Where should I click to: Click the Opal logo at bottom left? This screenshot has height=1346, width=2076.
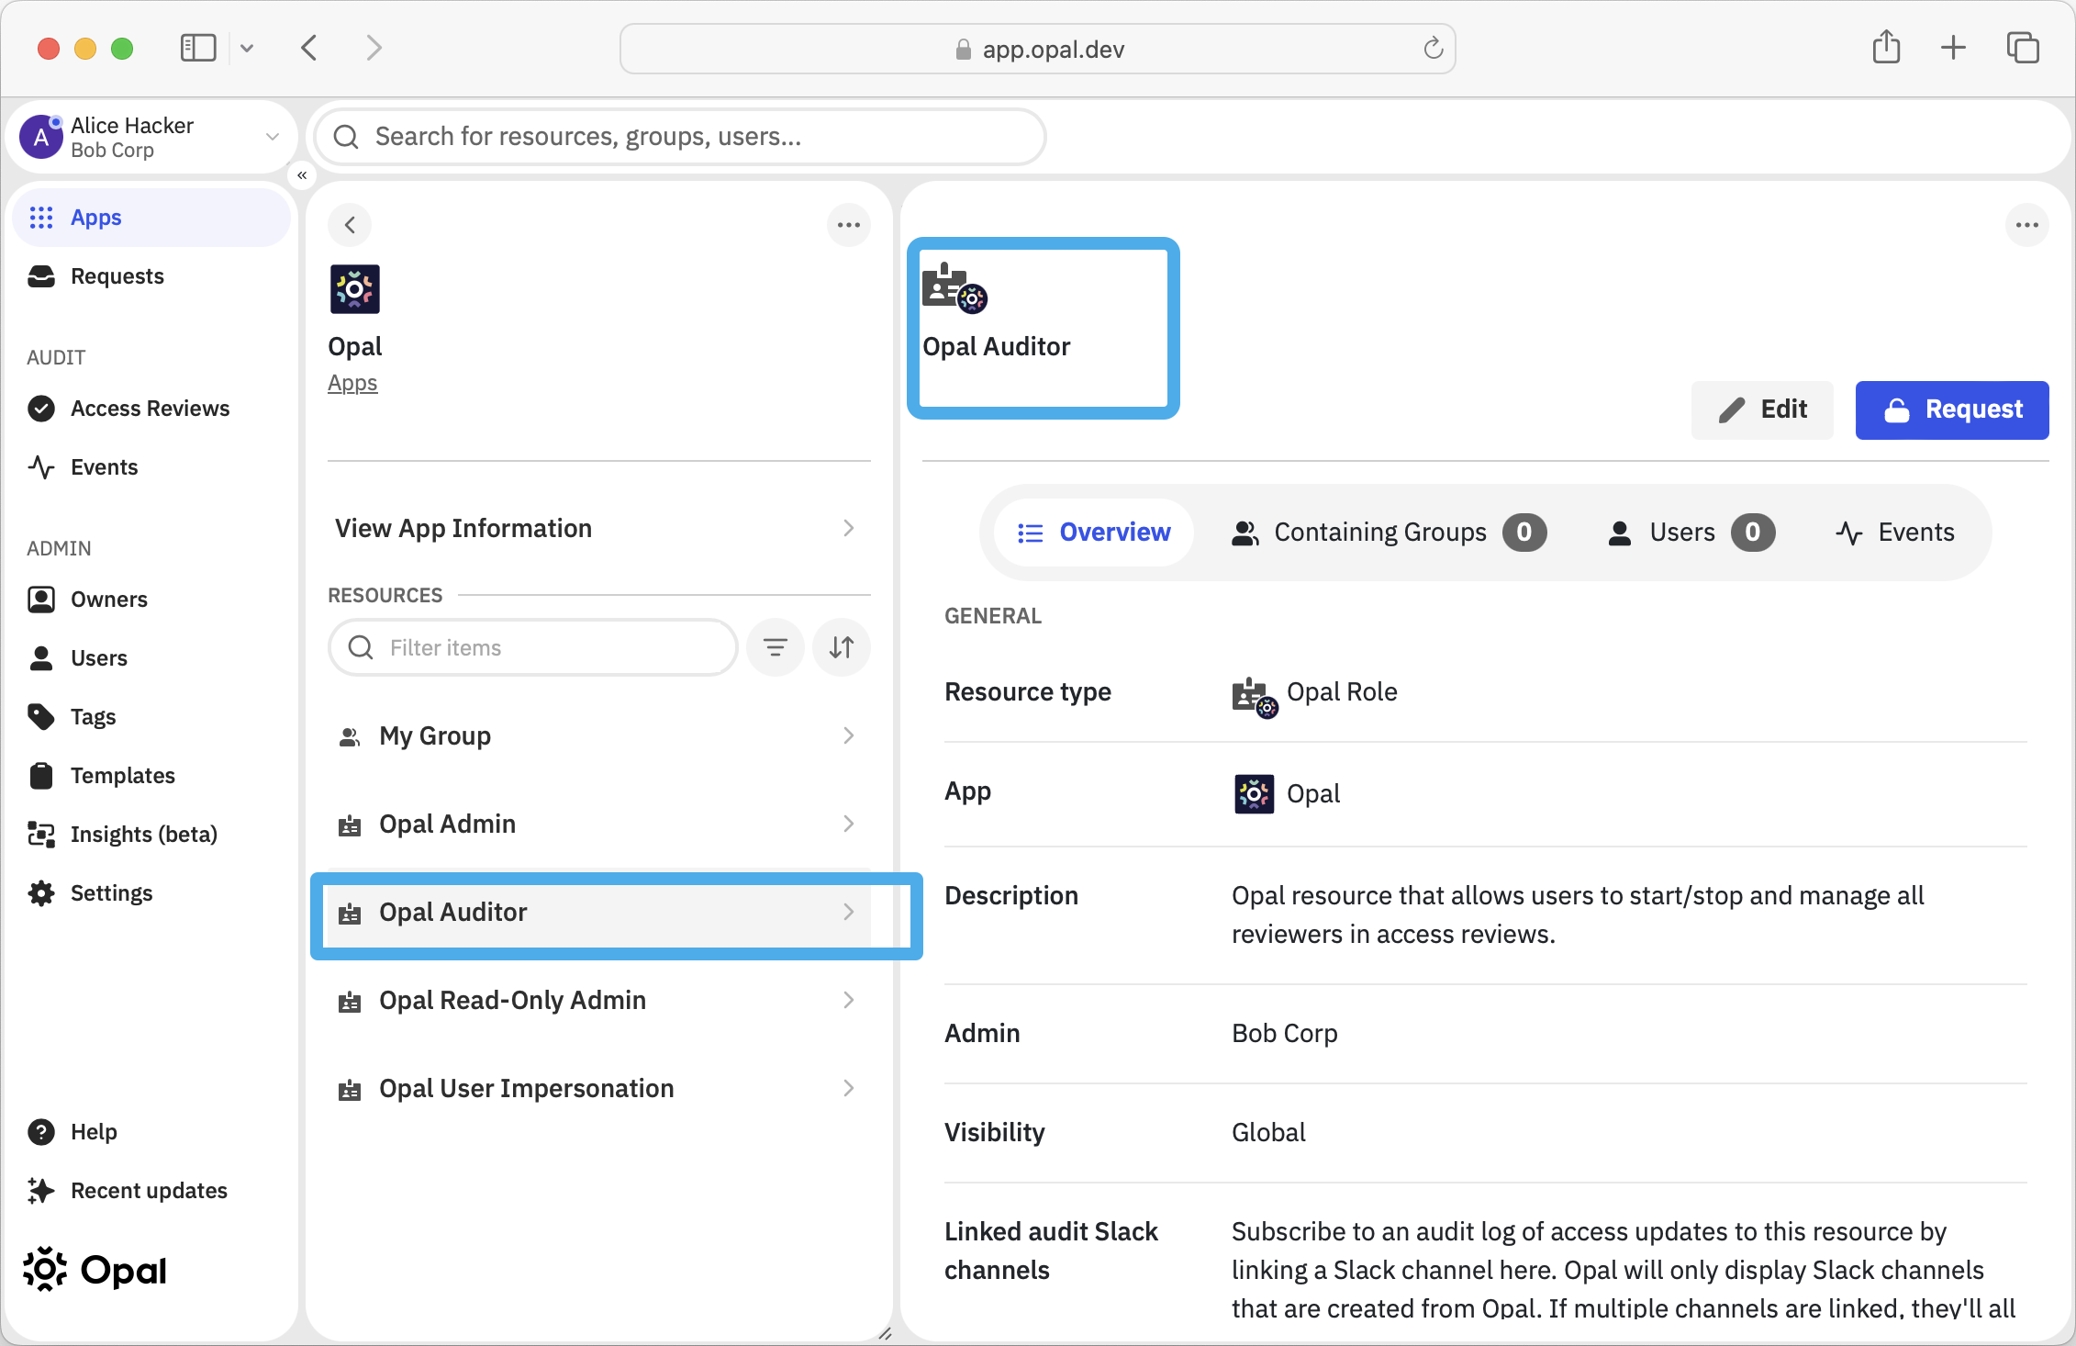pos(95,1271)
